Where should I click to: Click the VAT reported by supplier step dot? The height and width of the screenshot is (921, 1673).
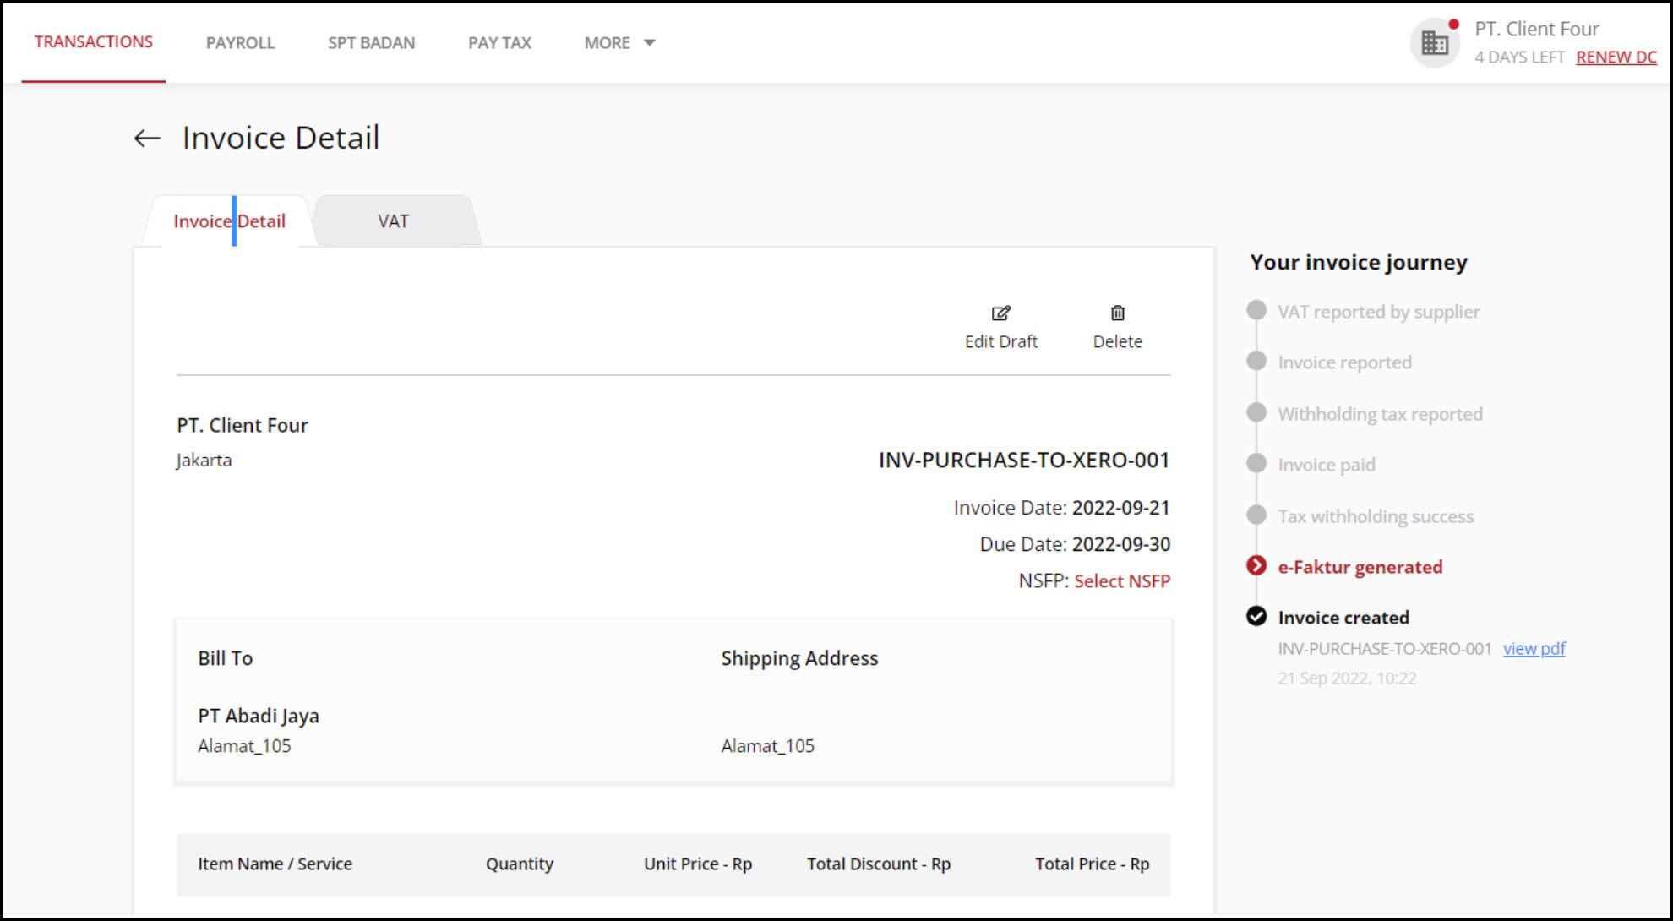[1256, 311]
